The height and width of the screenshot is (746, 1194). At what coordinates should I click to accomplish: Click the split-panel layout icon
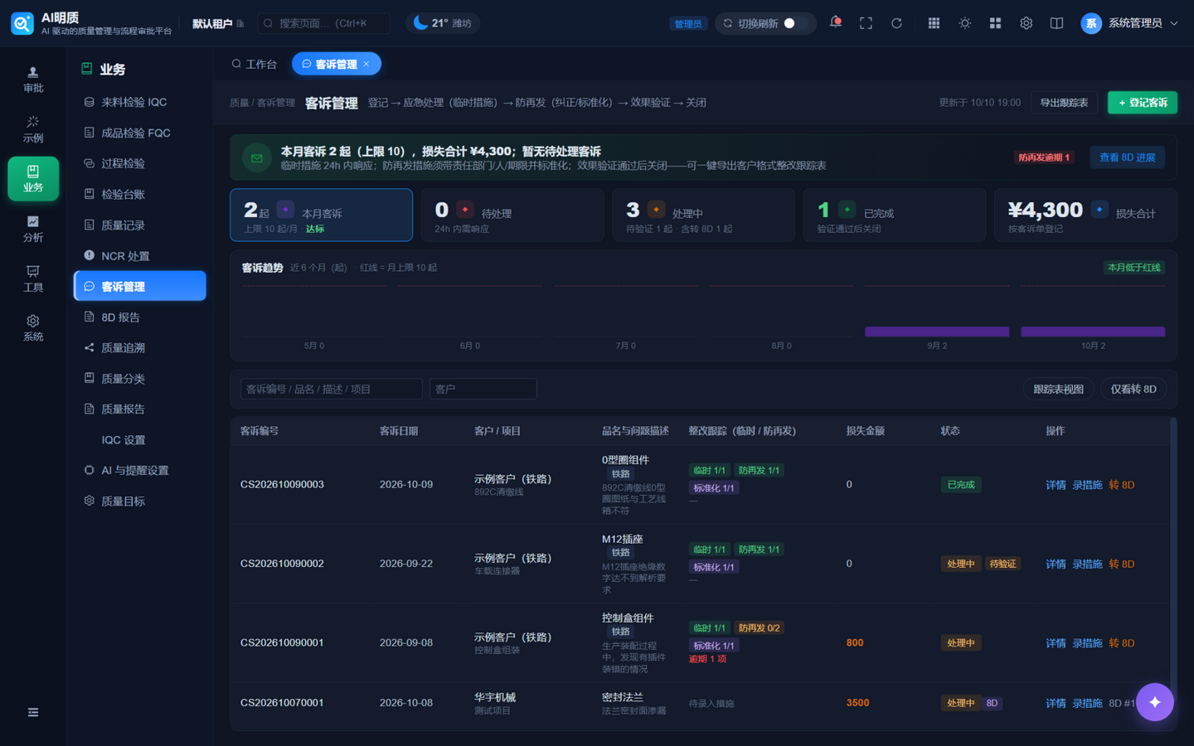pos(1056,23)
